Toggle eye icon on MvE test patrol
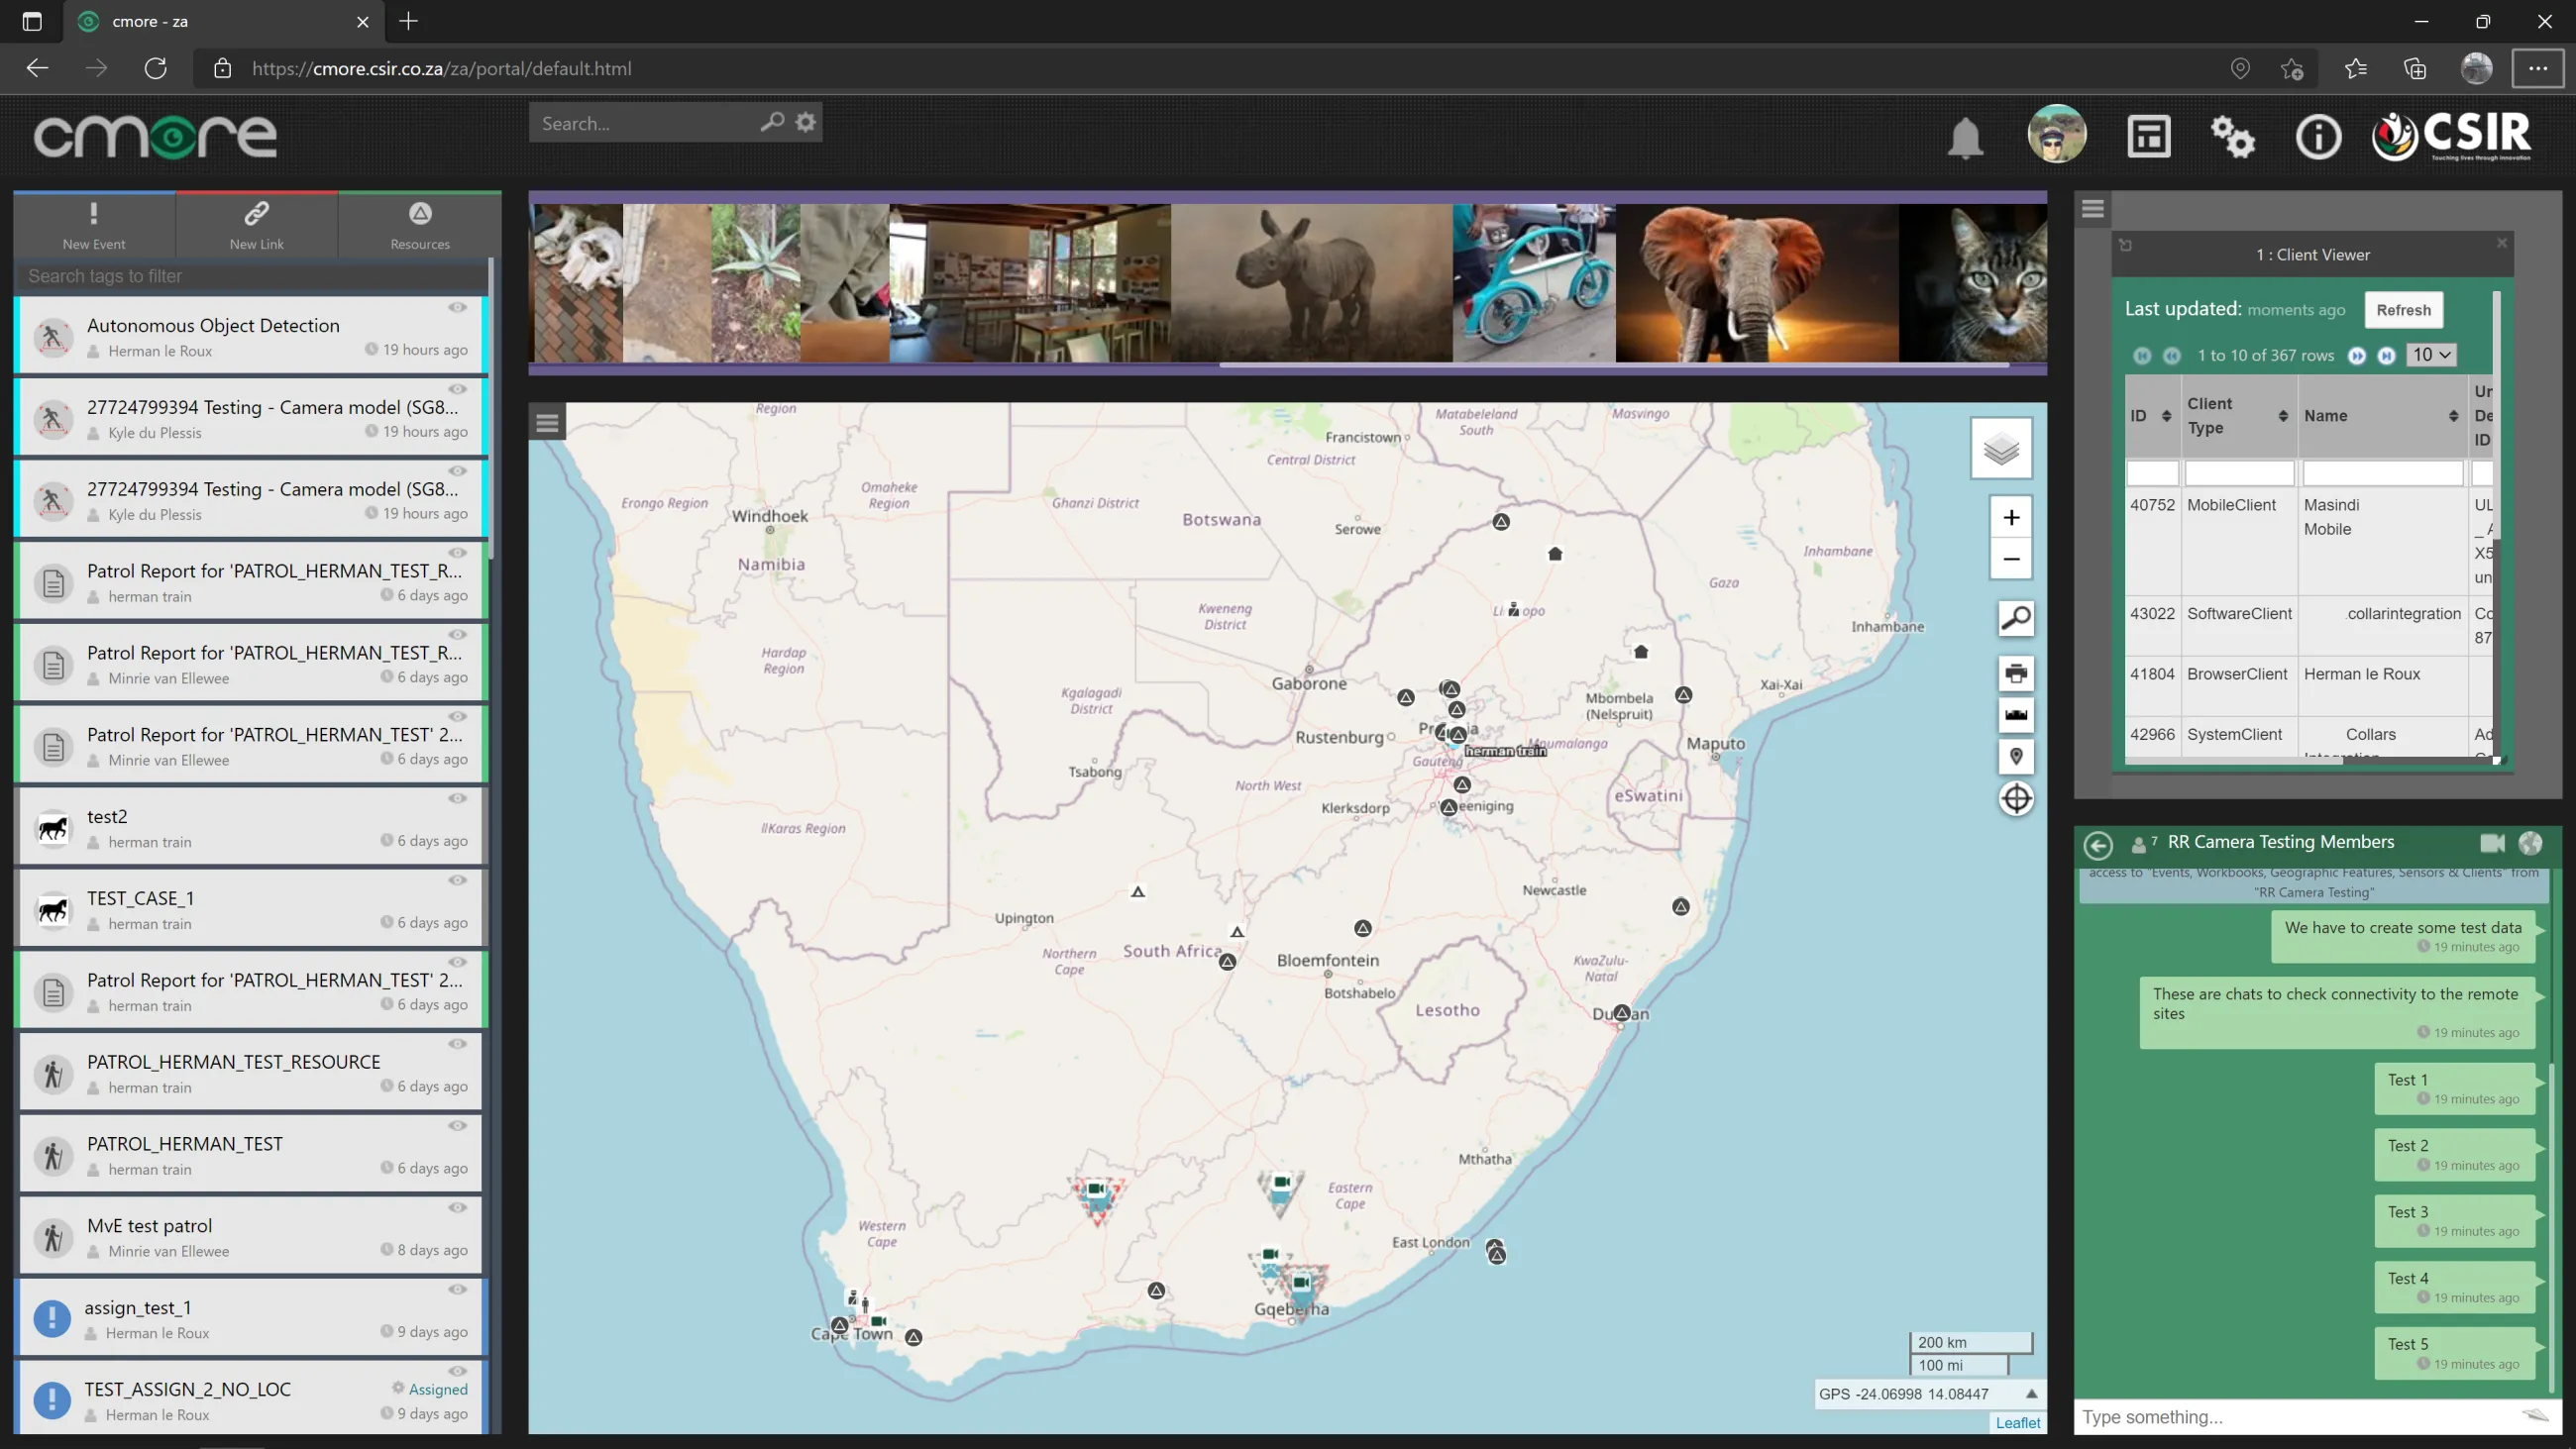The width and height of the screenshot is (2576, 1449). [457, 1207]
